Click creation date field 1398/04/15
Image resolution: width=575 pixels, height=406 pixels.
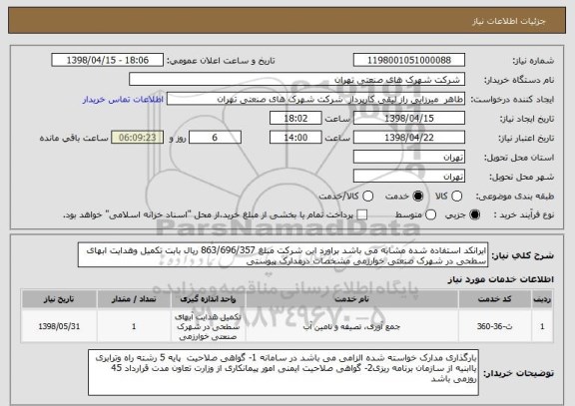pos(409,119)
